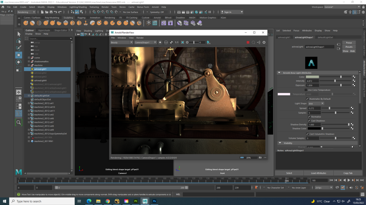Click the 1:1 zoom icon in RenderView
The height and width of the screenshot is (205, 366).
(x=177, y=42)
